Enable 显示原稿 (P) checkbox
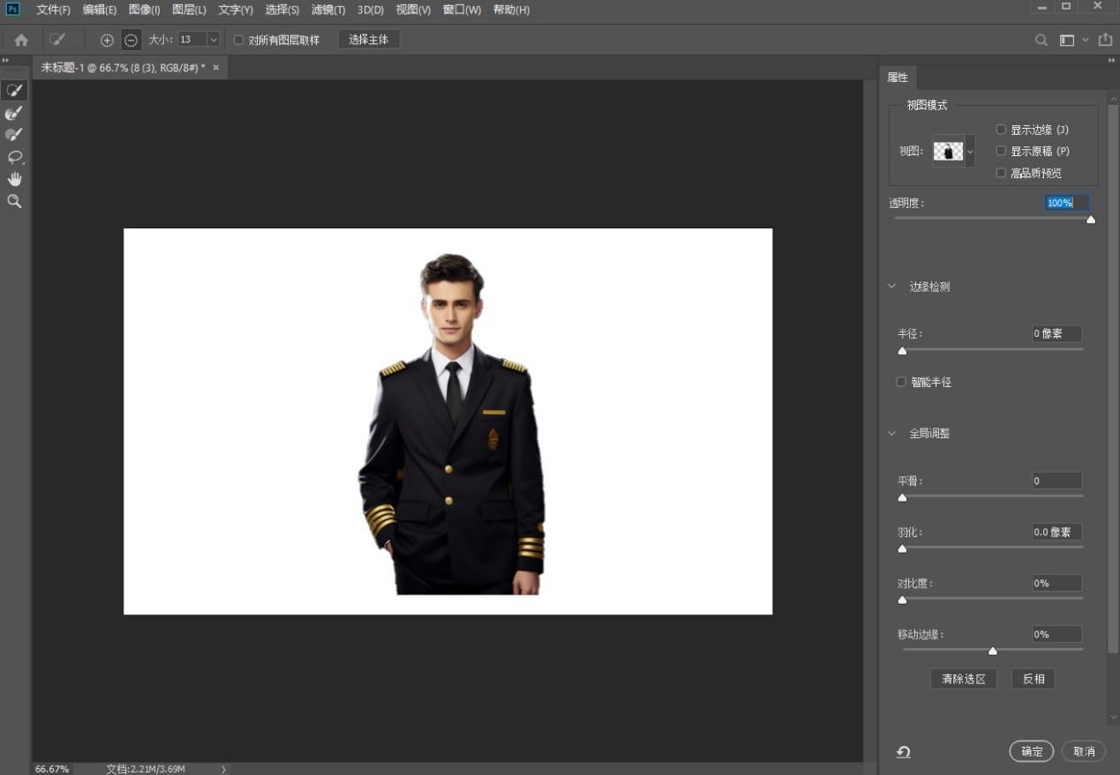The width and height of the screenshot is (1120, 775). [x=1001, y=151]
